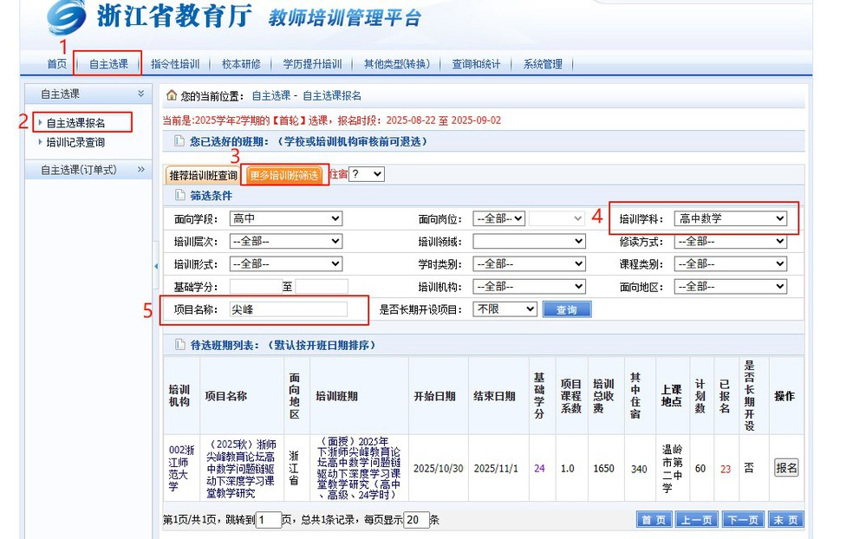Click the 自主选课 breadcrumb link
The image size is (866, 539).
[x=271, y=95]
